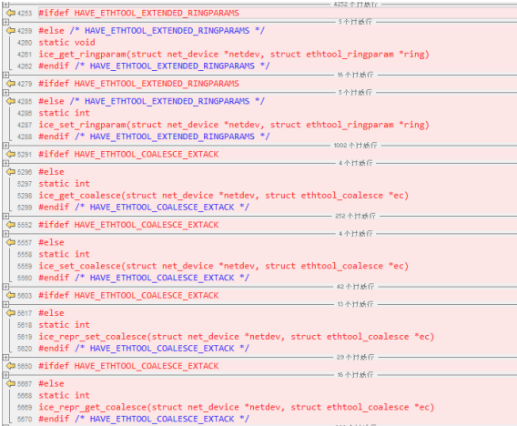517x426 pixels.
Task: Click the yellow arrow icon at line 4259
Action: pos(11,31)
